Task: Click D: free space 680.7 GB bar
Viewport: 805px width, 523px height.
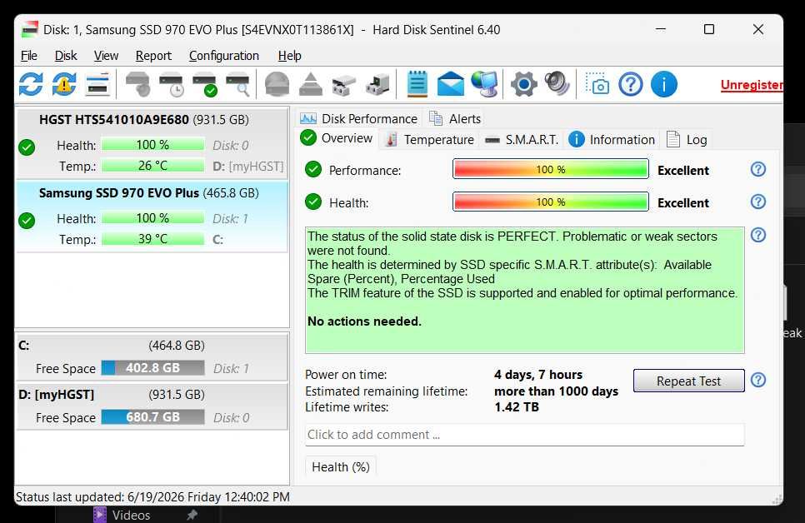Action: 152,417
